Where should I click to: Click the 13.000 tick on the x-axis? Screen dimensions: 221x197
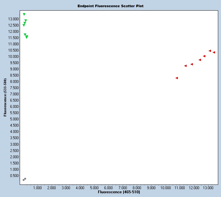(x=208, y=188)
